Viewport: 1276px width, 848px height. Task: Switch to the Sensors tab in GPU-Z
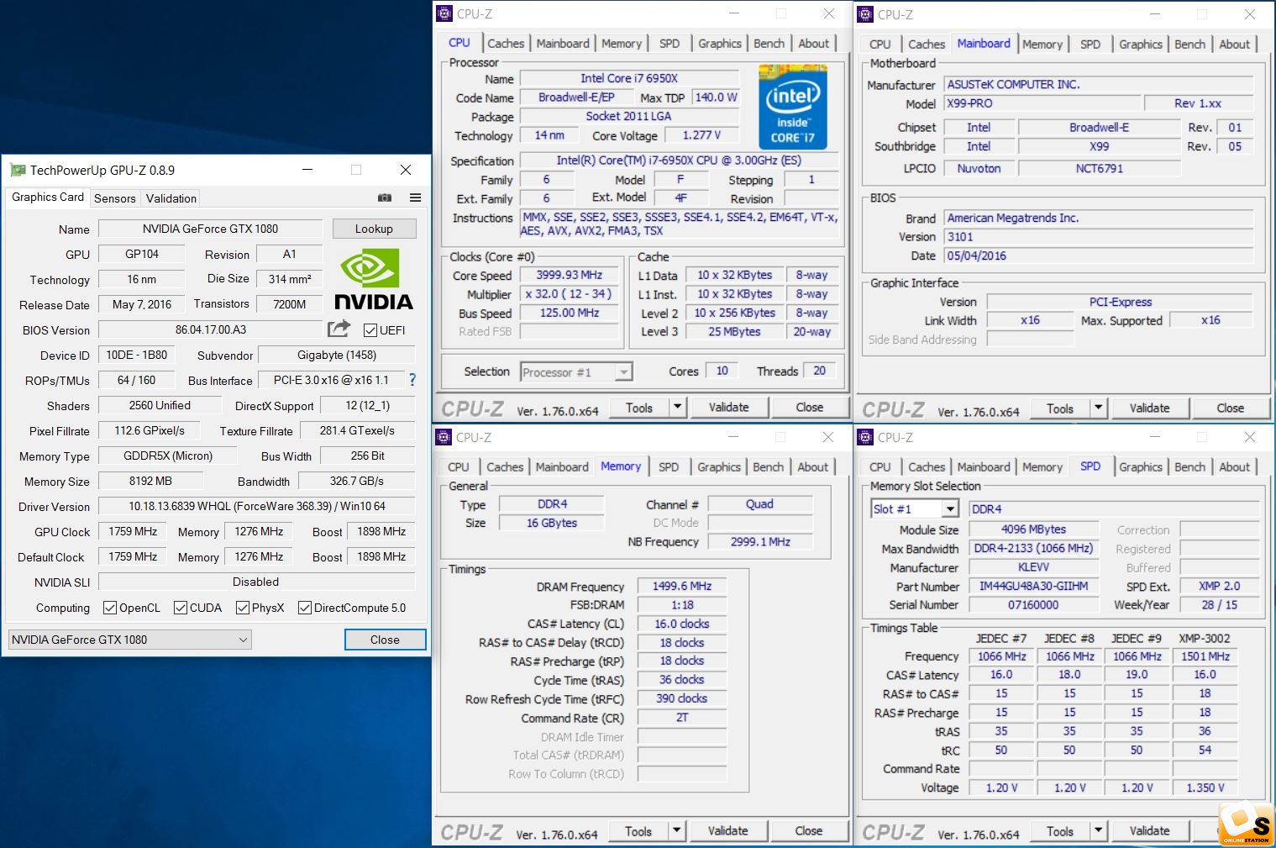pos(114,198)
